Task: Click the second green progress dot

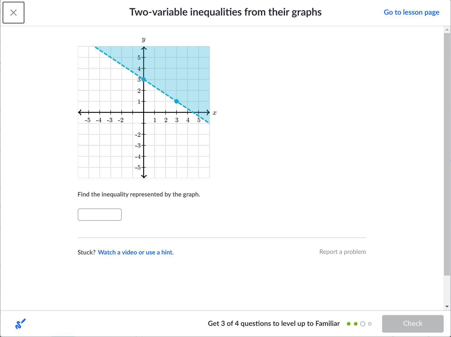Action: coord(356,324)
